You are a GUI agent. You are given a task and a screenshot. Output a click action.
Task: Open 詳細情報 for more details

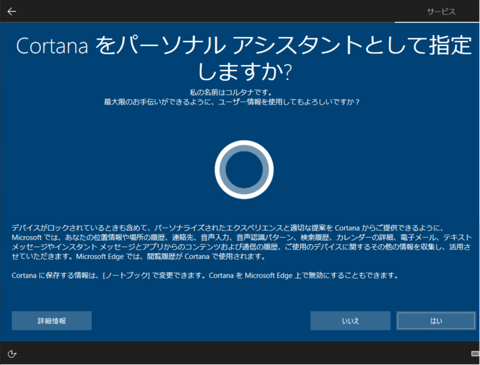pos(52,321)
